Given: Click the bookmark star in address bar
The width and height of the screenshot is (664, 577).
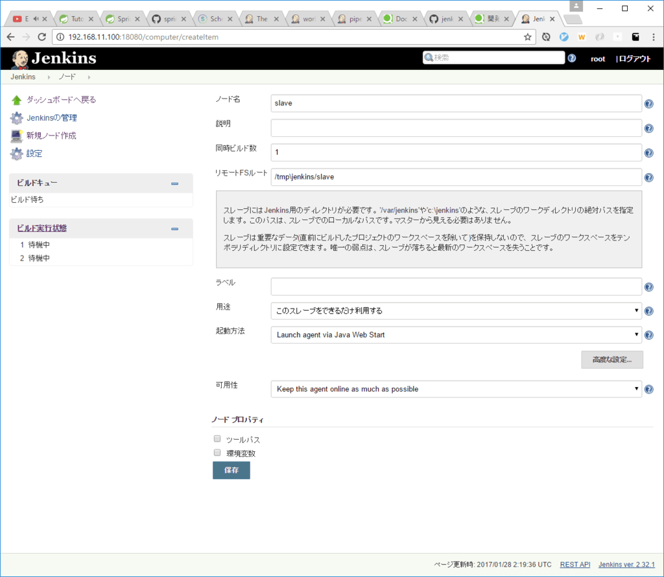Looking at the screenshot, I should (528, 37).
